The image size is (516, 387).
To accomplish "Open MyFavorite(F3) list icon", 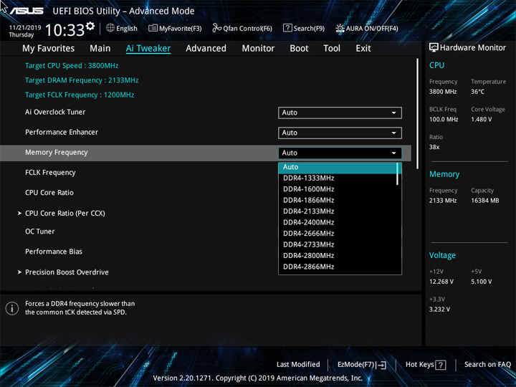I will pos(153,28).
